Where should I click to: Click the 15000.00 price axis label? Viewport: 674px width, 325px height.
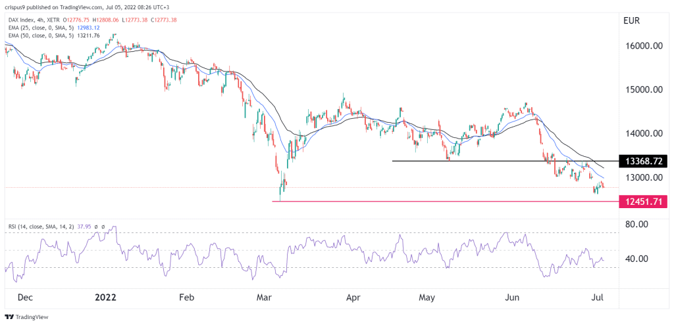tap(645, 89)
